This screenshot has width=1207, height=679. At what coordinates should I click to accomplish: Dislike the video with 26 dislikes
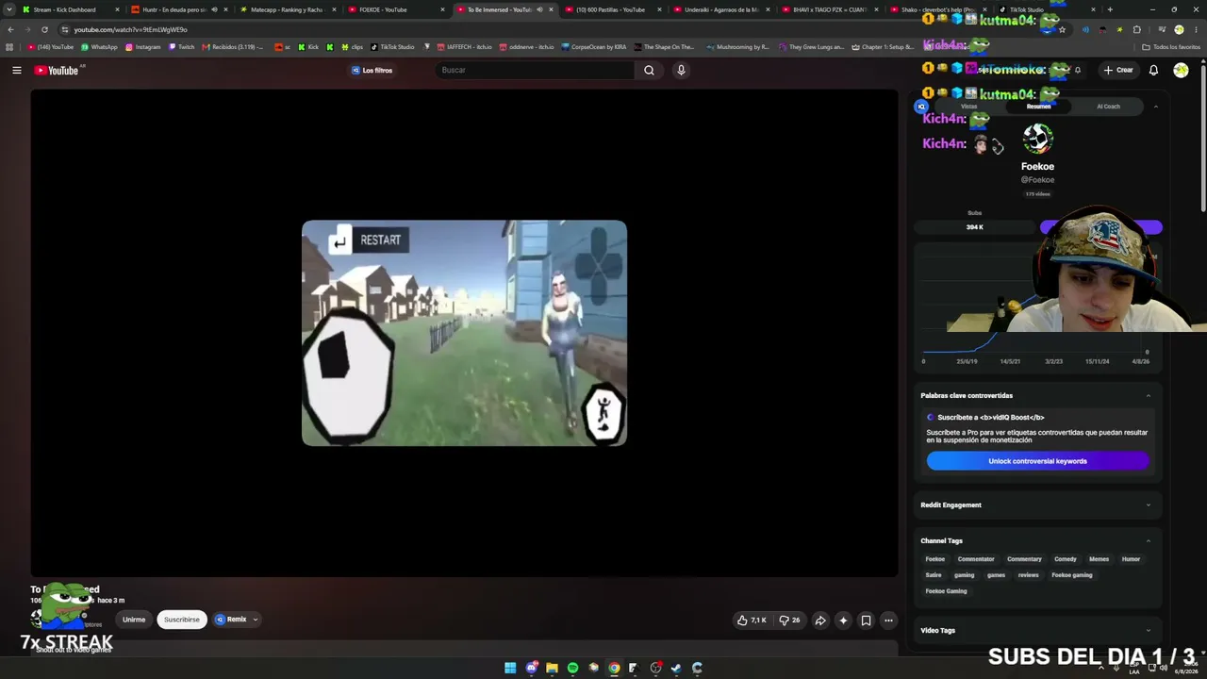789,620
